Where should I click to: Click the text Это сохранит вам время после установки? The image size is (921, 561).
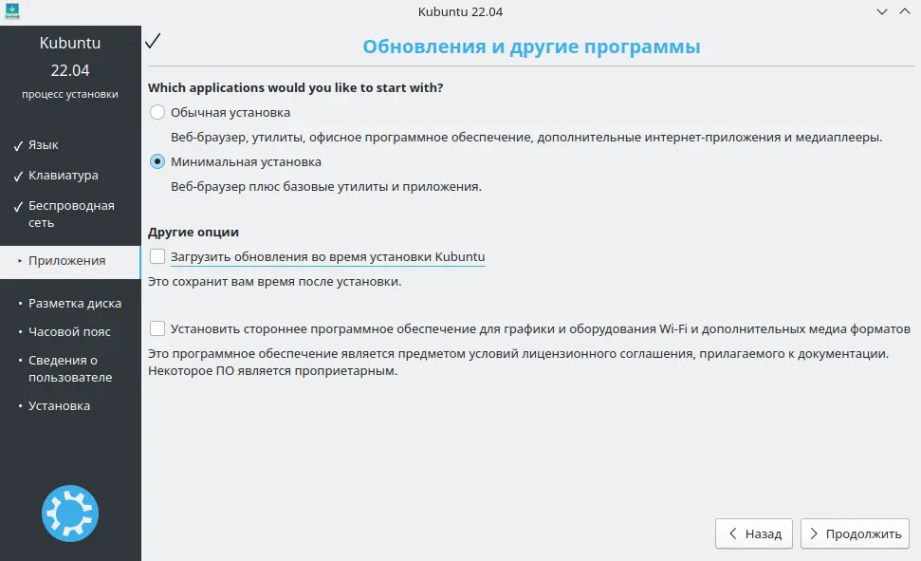tap(274, 282)
